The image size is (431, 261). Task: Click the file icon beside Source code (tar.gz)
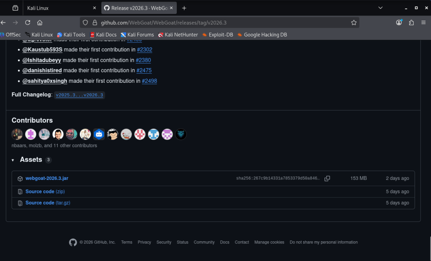pyautogui.click(x=20, y=203)
